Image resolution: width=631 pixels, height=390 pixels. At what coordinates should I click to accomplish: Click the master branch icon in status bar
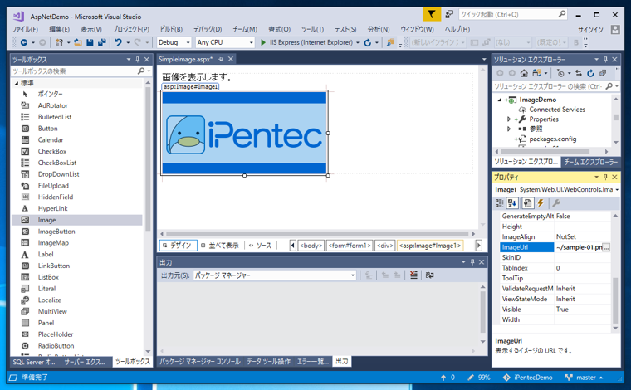[569, 378]
